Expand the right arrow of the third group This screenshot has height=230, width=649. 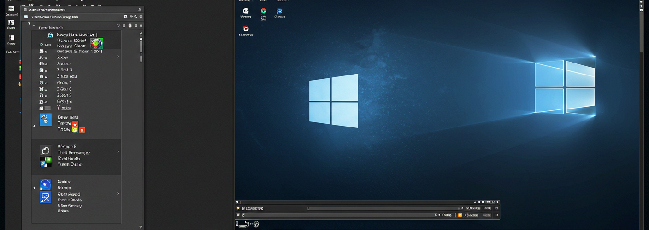click(118, 151)
